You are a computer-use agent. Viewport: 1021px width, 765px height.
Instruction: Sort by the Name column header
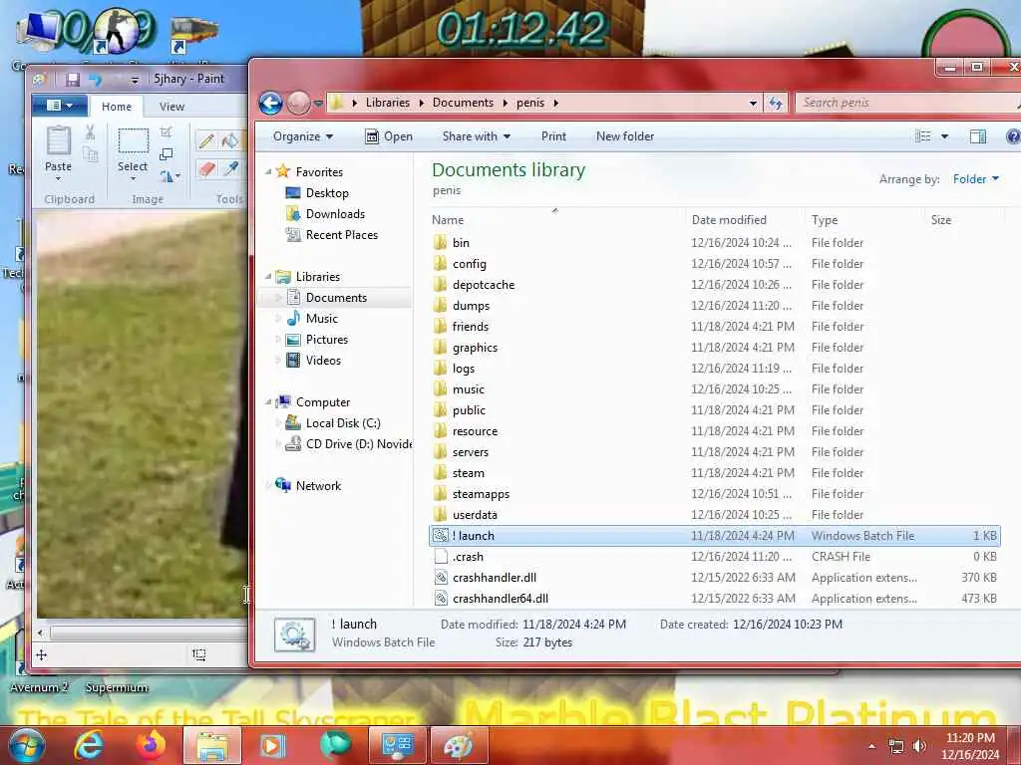pyautogui.click(x=556, y=220)
